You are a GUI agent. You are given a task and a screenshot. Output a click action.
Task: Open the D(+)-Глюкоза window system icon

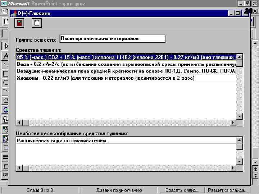tap(14, 13)
